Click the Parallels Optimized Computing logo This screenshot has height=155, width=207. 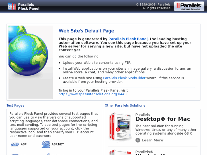point(189,6)
